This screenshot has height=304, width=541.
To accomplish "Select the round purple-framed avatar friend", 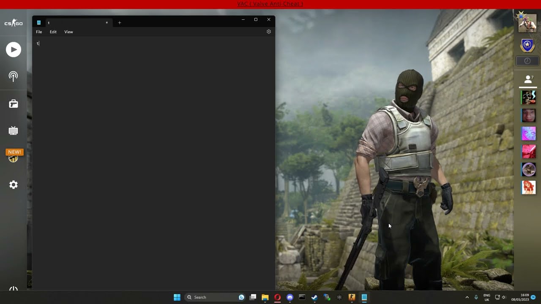I will pos(529,169).
